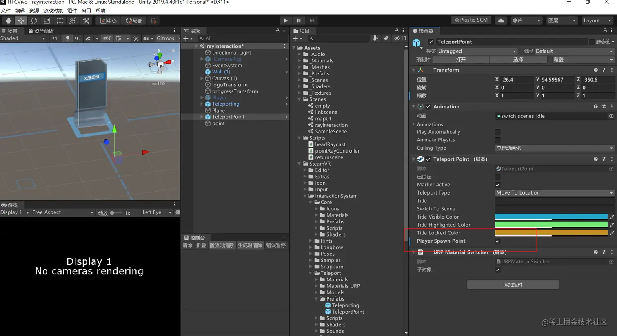617x336 pixels.
Task: Uncheck Marker Active
Action: pyautogui.click(x=498, y=185)
